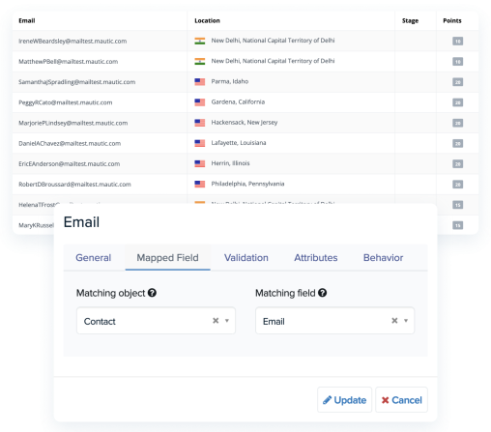The width and height of the screenshot is (491, 432).
Task: Click the Matching field help icon
Action: 322,293
